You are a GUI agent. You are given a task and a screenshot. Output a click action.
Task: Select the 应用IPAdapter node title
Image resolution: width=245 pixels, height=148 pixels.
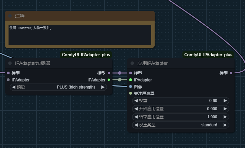click(x=152, y=63)
